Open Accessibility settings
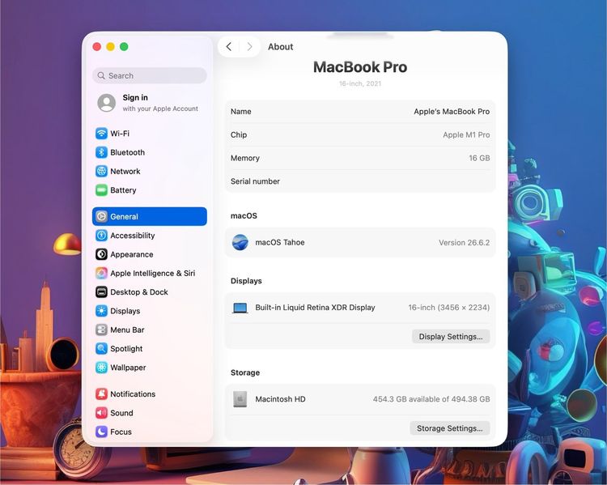The height and width of the screenshot is (485, 607). coord(150,236)
